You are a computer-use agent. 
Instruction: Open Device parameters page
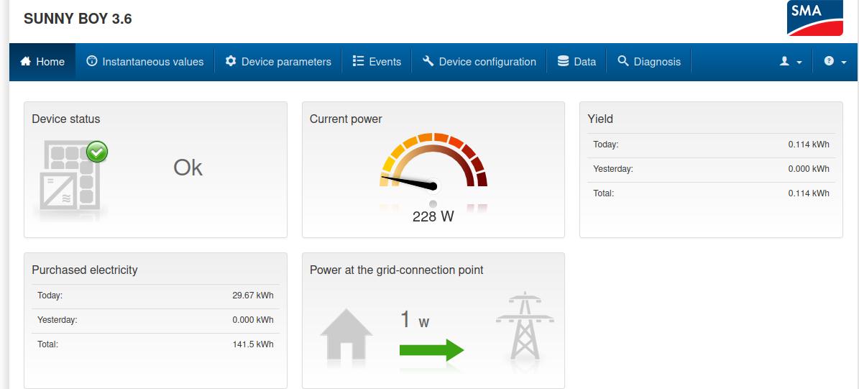click(x=278, y=62)
